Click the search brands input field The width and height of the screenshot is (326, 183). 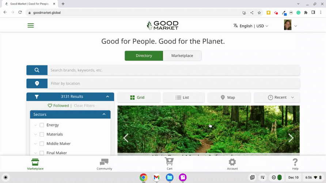coord(174,70)
